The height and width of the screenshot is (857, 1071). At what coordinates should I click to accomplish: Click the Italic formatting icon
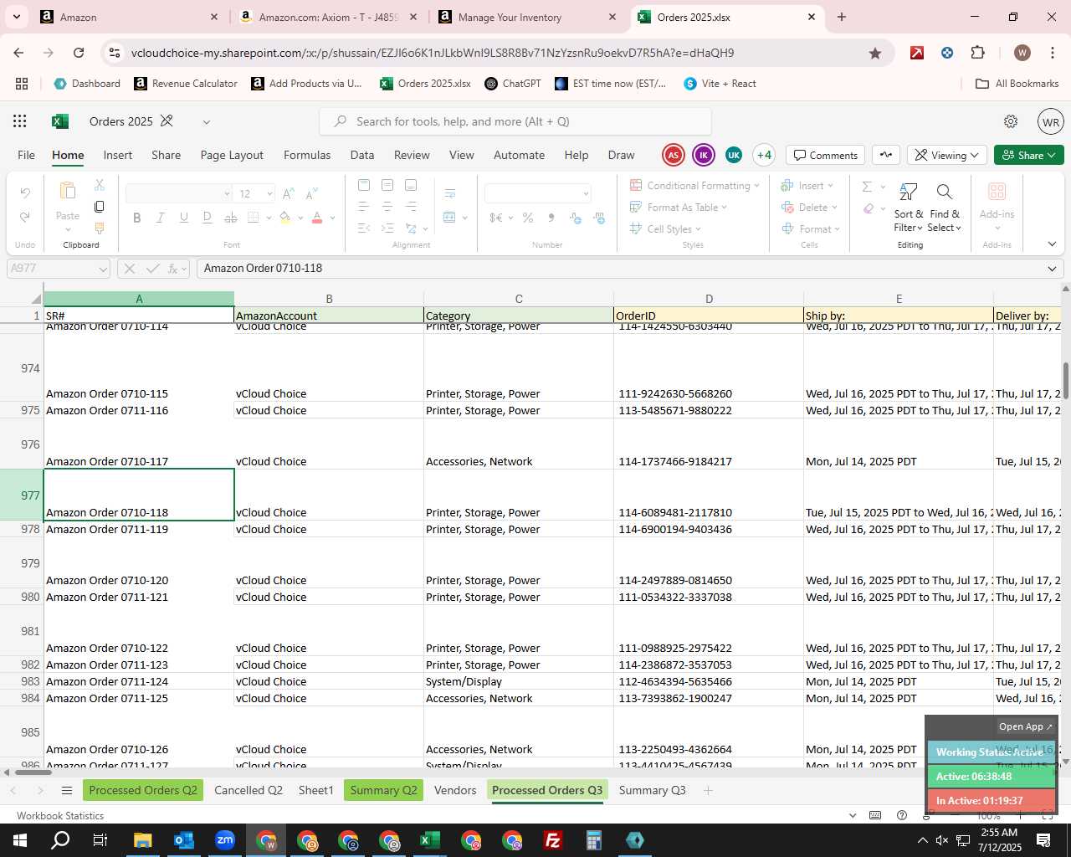click(x=160, y=218)
